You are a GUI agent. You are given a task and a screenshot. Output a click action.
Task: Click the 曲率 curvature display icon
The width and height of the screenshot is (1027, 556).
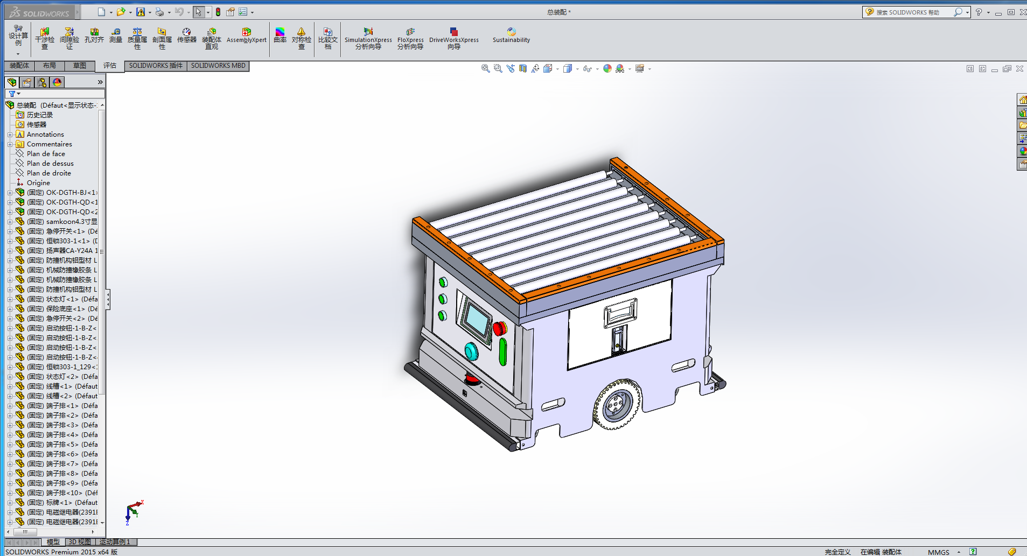coord(280,36)
